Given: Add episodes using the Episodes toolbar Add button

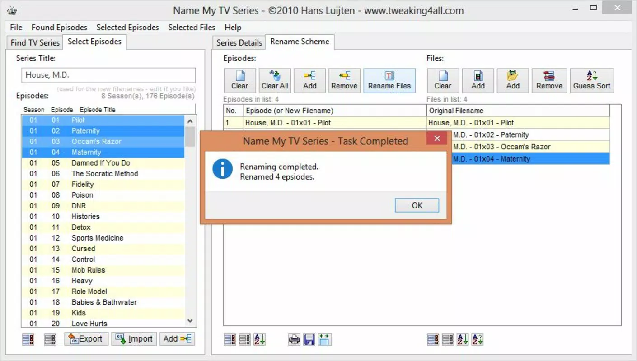Looking at the screenshot, I should [x=309, y=81].
